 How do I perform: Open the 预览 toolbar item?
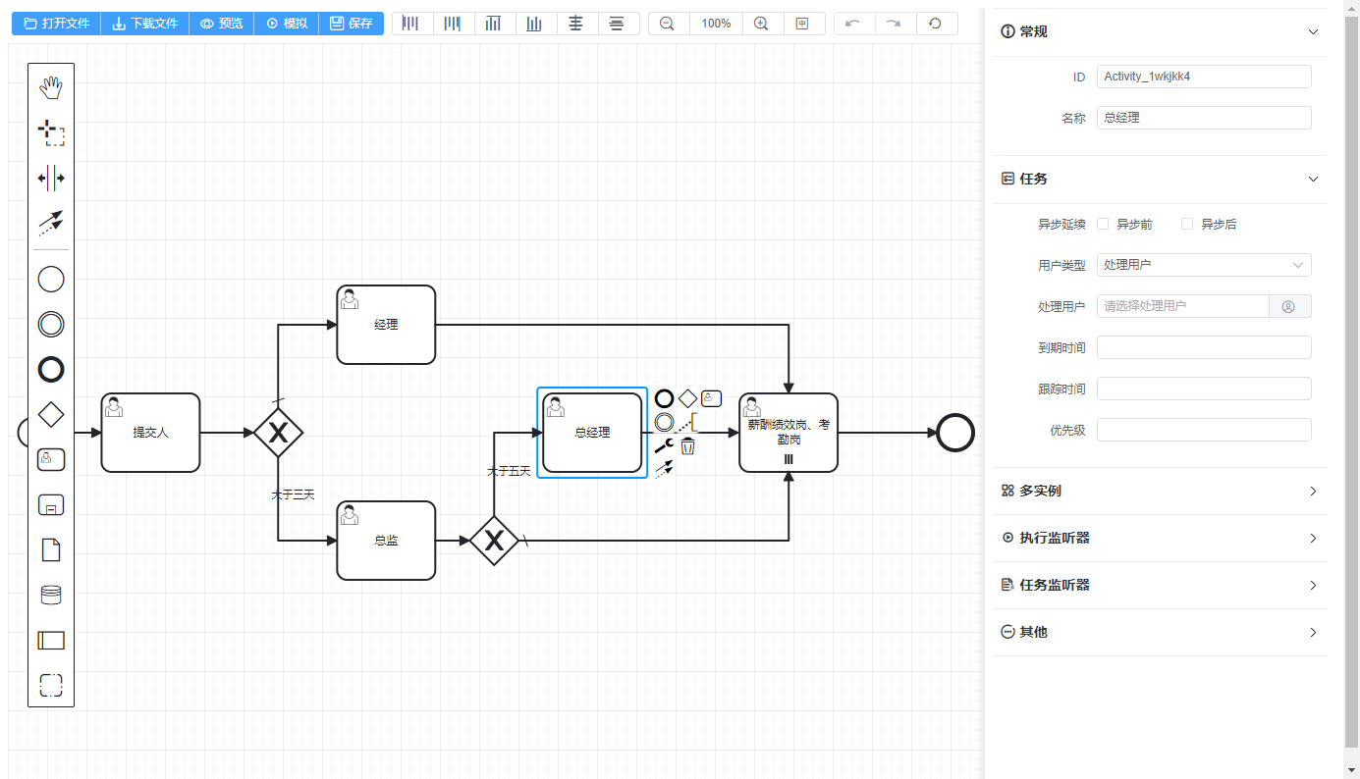click(221, 23)
